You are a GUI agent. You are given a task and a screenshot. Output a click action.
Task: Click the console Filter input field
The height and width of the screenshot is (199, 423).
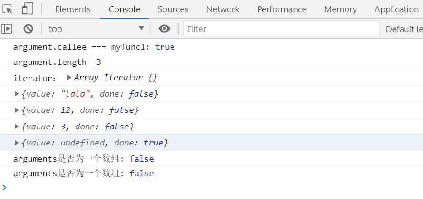click(281, 29)
